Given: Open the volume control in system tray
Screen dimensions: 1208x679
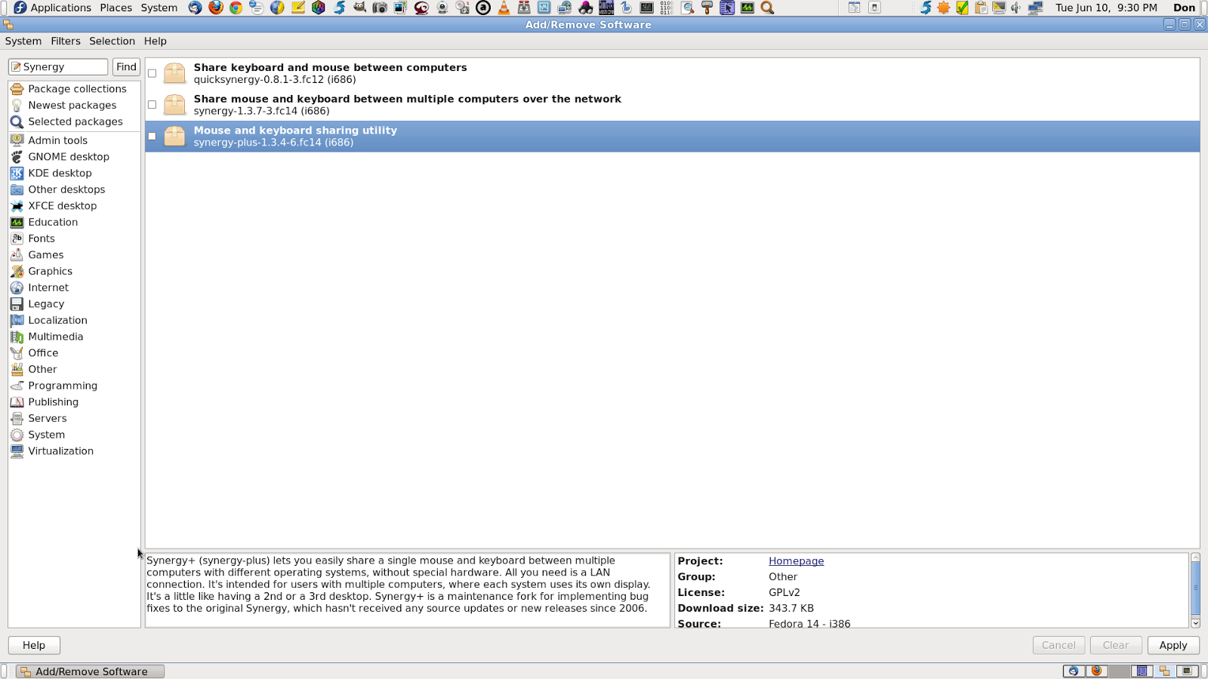Looking at the screenshot, I should (x=1016, y=8).
